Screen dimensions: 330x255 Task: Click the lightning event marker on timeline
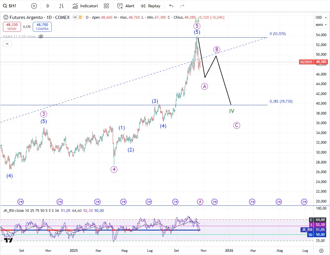[x=200, y=201]
